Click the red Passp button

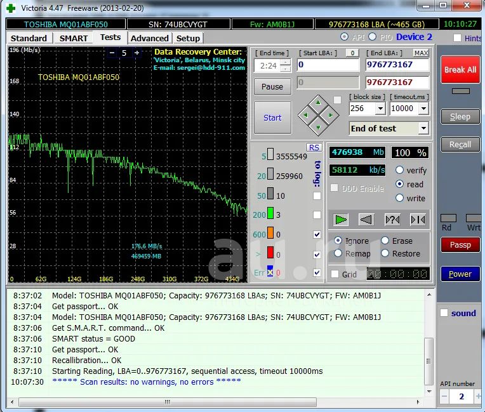(460, 244)
